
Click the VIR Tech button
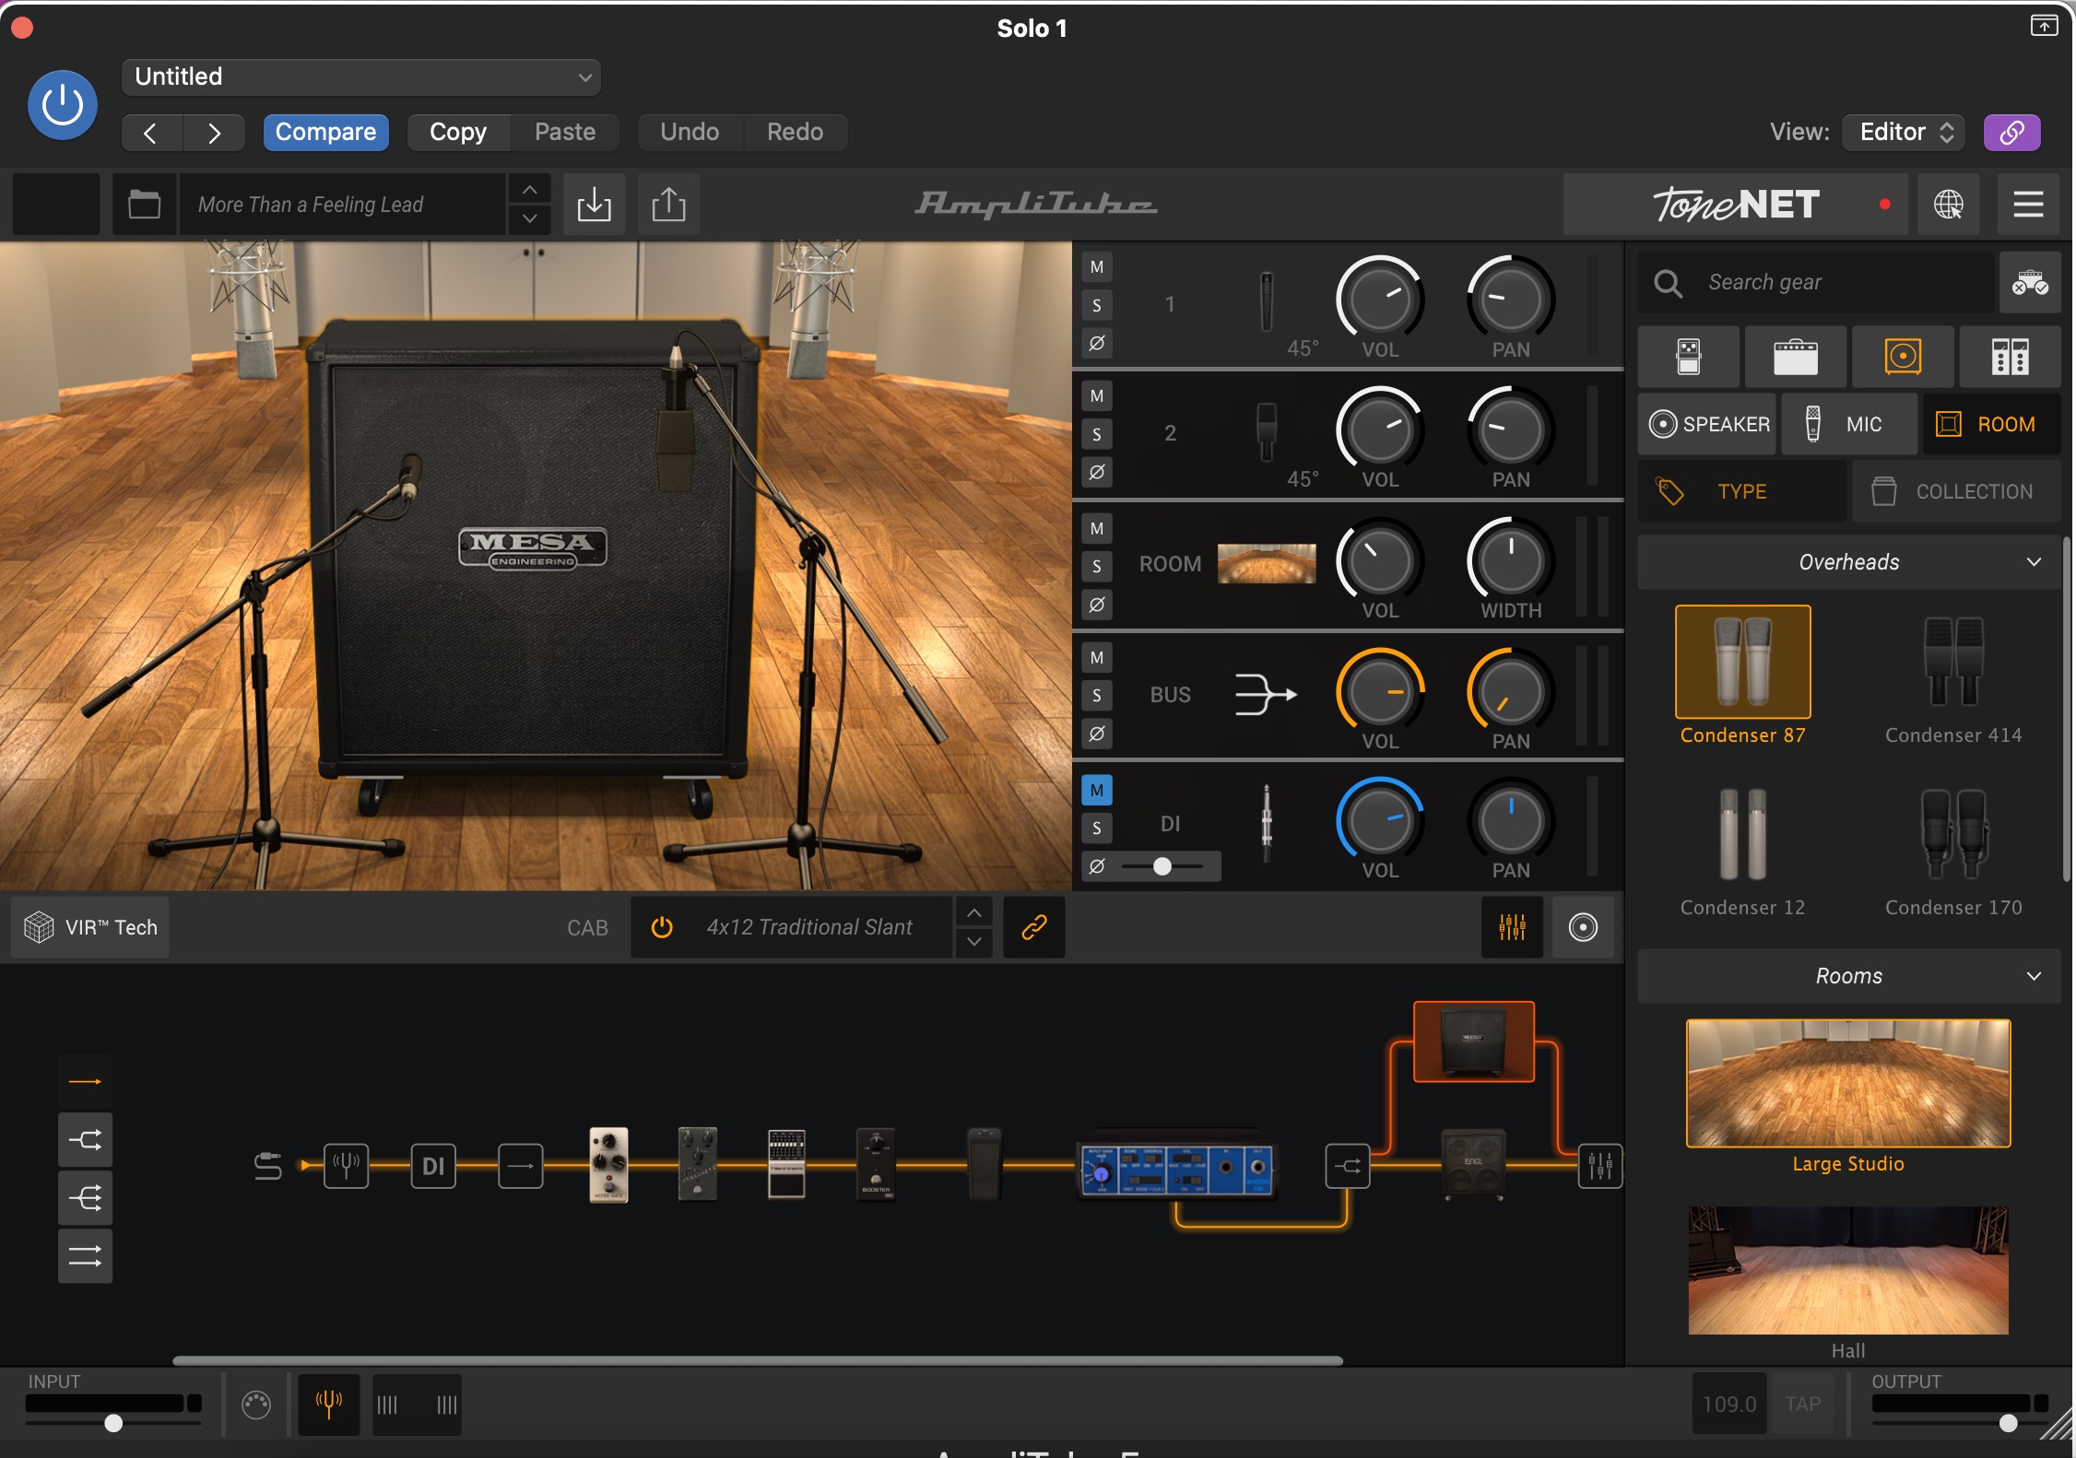click(90, 927)
